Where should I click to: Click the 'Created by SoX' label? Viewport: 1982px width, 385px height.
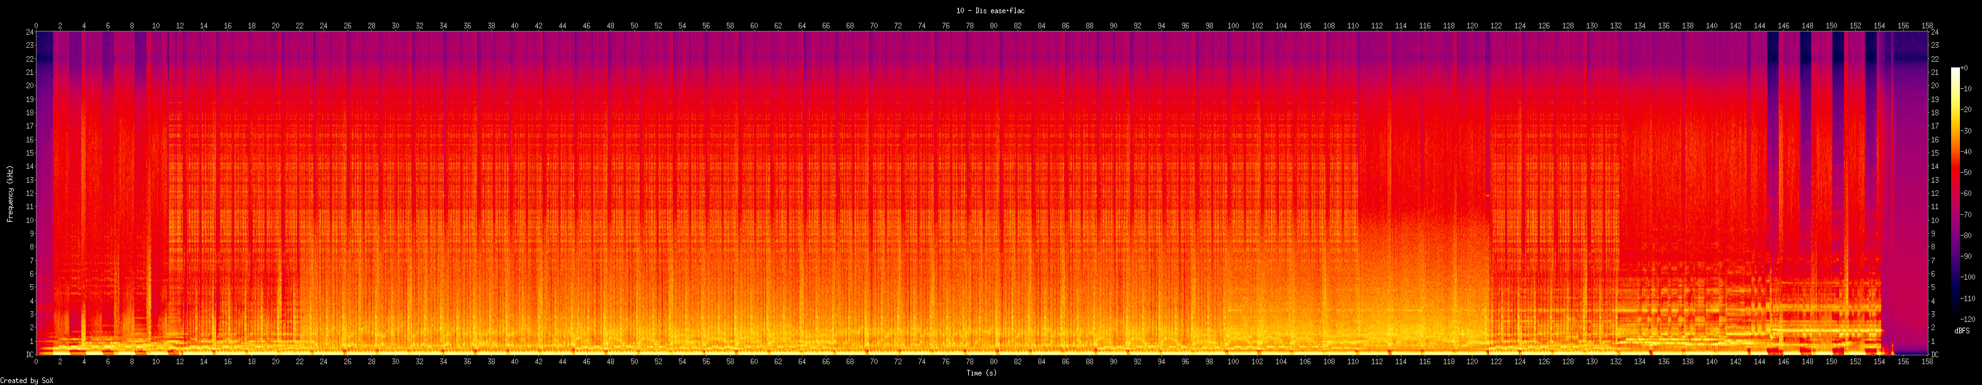pyautogui.click(x=26, y=381)
